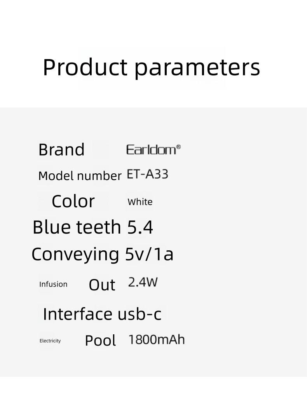Select the 5.4 version value
This screenshot has width=307, height=393.
pos(140,227)
